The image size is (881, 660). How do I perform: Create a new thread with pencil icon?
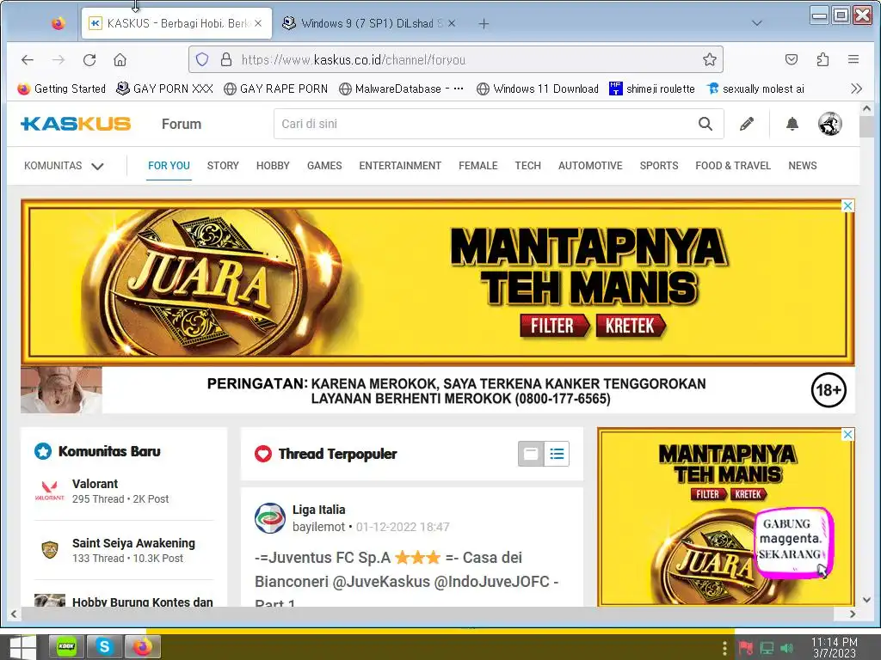click(747, 124)
